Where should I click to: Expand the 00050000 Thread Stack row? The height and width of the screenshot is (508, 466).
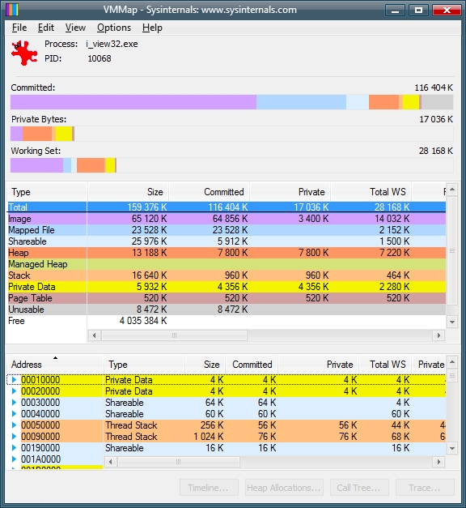(14, 425)
